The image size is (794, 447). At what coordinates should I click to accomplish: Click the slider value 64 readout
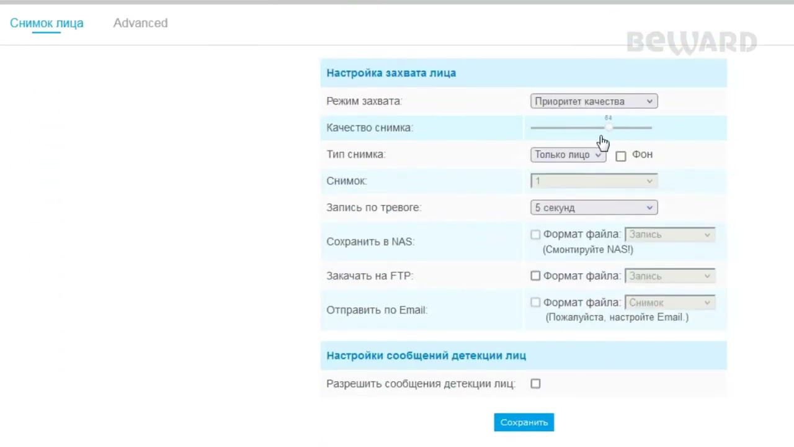[x=609, y=117]
